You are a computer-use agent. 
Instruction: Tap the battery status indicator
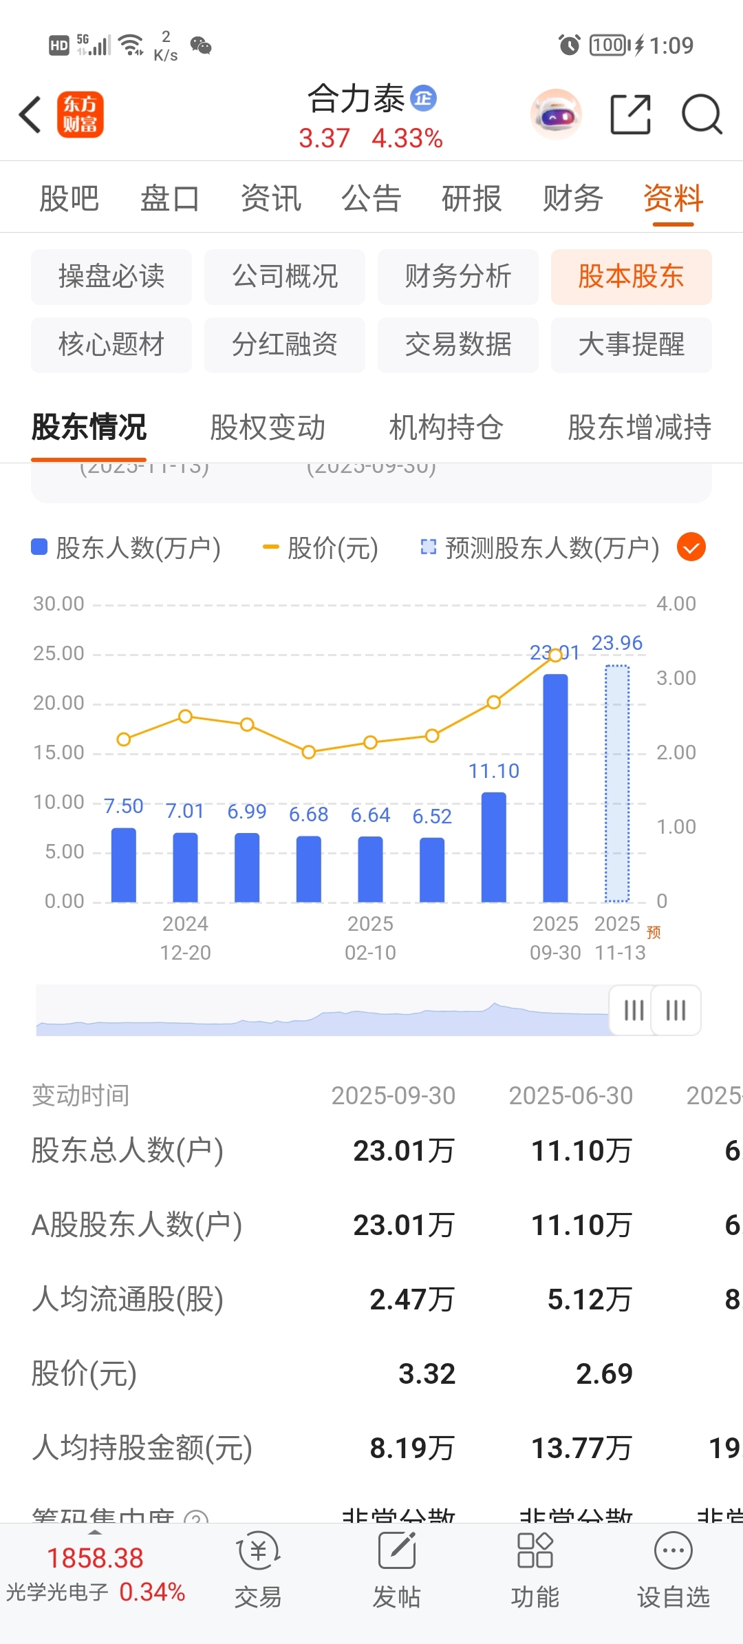[610, 45]
